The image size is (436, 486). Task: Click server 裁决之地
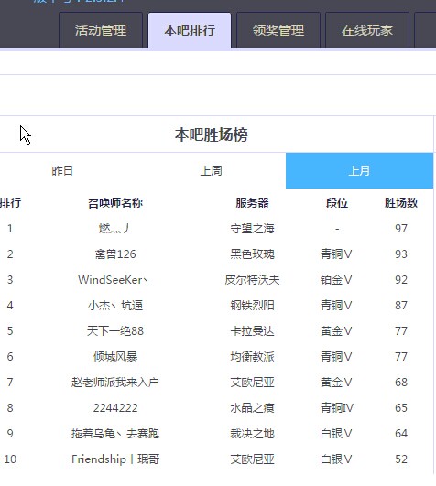[252, 434]
